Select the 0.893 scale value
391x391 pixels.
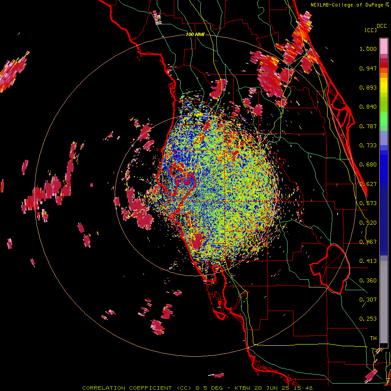coord(368,87)
